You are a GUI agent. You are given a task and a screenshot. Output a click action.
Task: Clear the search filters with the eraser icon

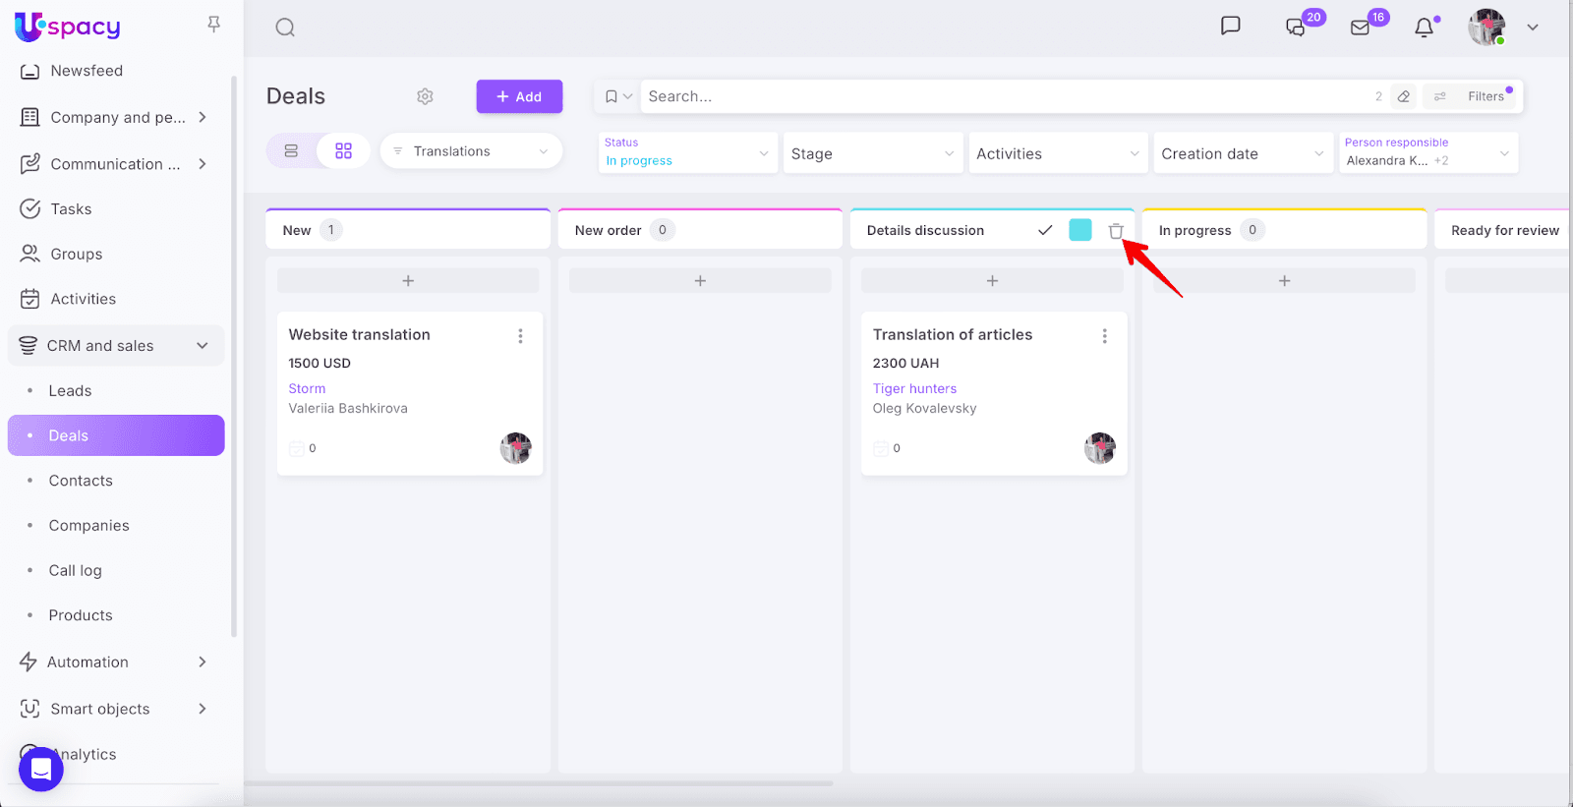click(1404, 96)
